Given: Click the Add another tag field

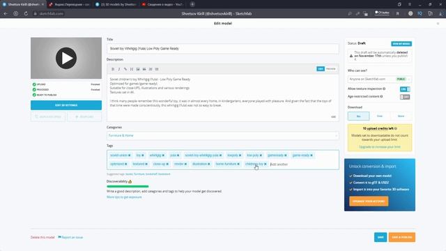Looking at the screenshot, I should [279, 165].
